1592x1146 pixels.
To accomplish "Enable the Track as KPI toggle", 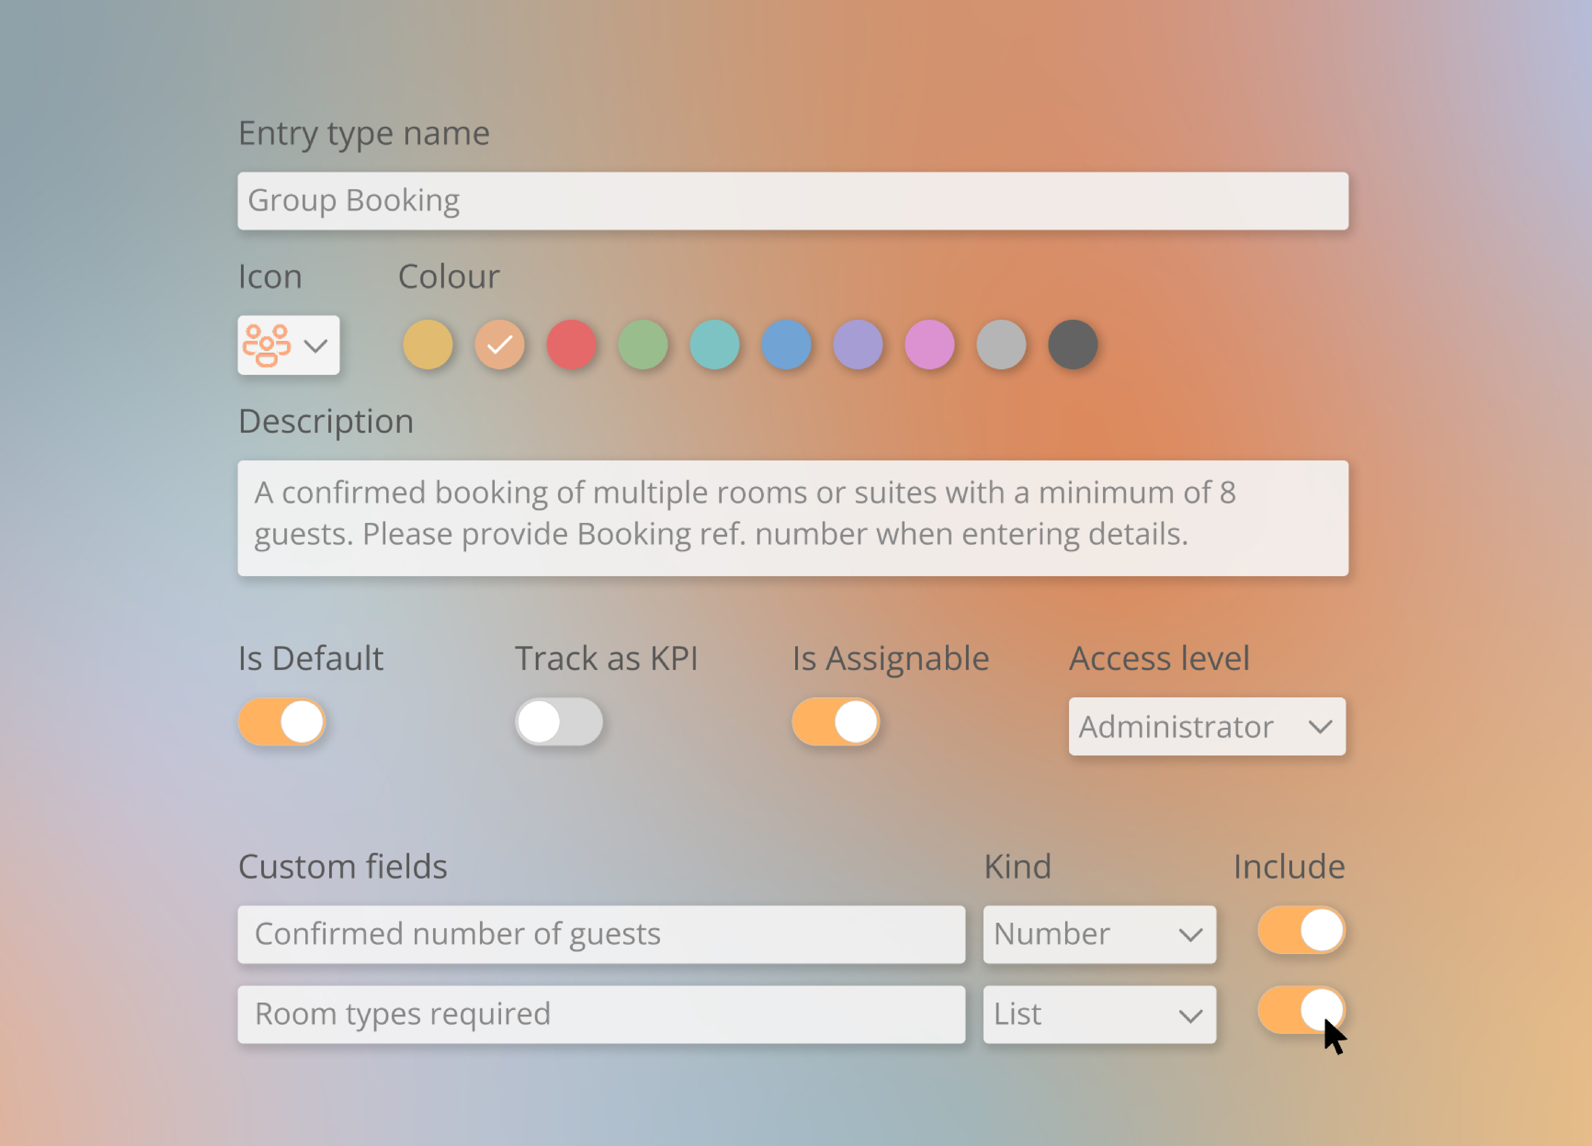I will click(559, 721).
